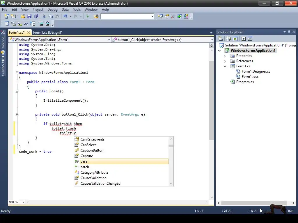Click the Start Page toolbar icon
This screenshot has height=223, width=298.
(180, 17)
